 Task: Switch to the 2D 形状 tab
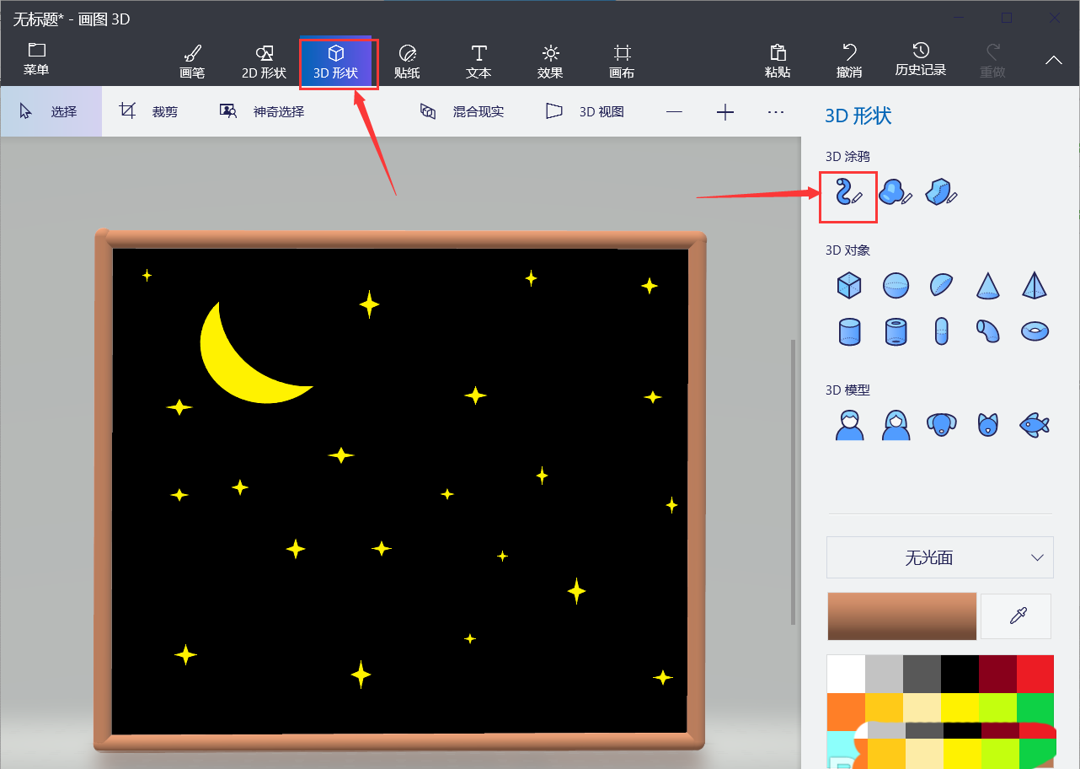(x=265, y=62)
